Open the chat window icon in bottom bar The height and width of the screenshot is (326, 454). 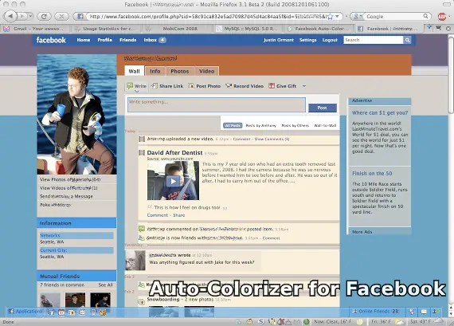tap(424, 312)
